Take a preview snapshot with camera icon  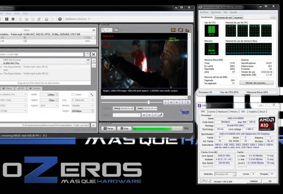pyautogui.click(x=187, y=30)
